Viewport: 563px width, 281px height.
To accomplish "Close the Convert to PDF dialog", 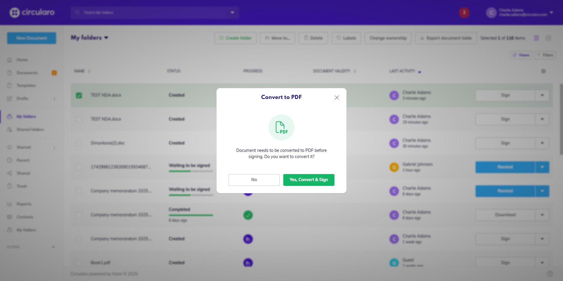I will click(x=336, y=98).
